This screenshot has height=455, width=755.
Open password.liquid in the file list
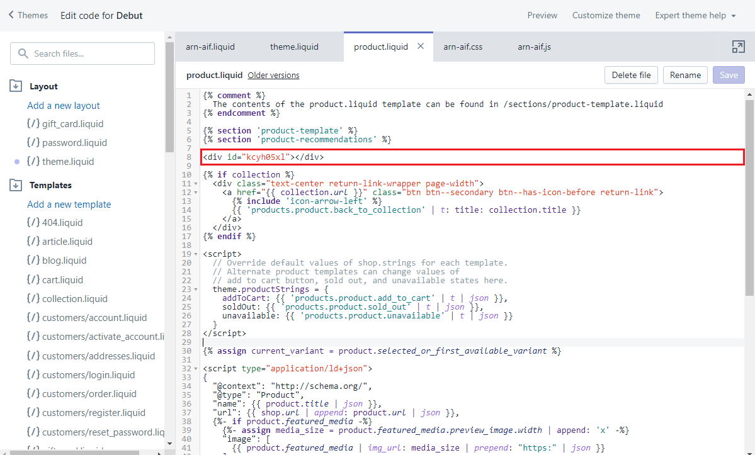click(75, 142)
